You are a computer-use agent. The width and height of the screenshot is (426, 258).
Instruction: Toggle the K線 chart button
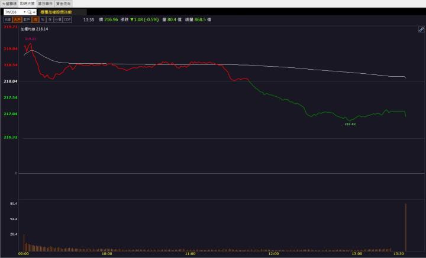8,19
